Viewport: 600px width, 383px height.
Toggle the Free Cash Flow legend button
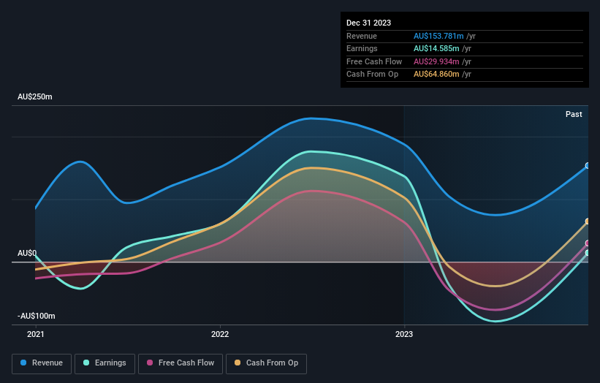point(181,363)
